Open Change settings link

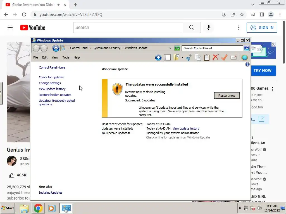[50, 83]
